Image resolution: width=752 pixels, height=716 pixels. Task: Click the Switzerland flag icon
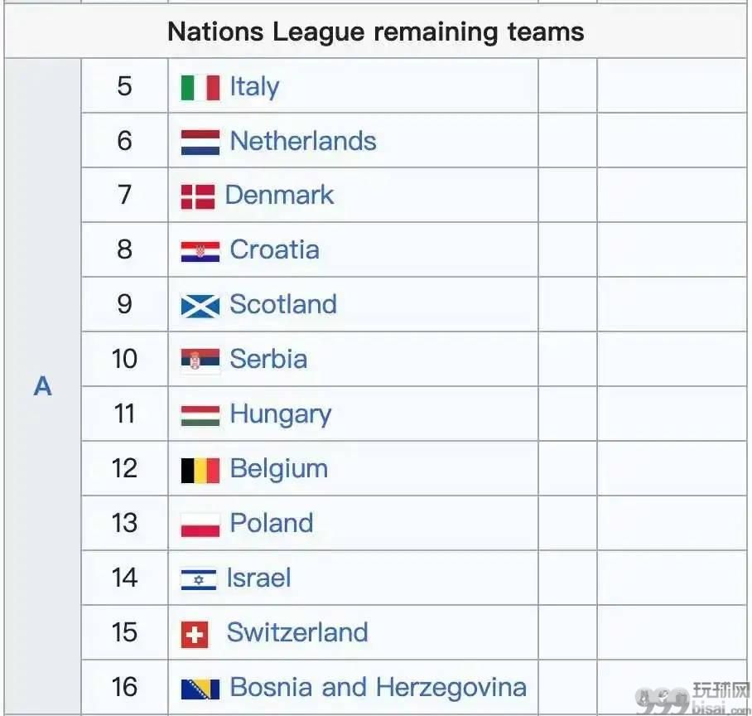195,635
